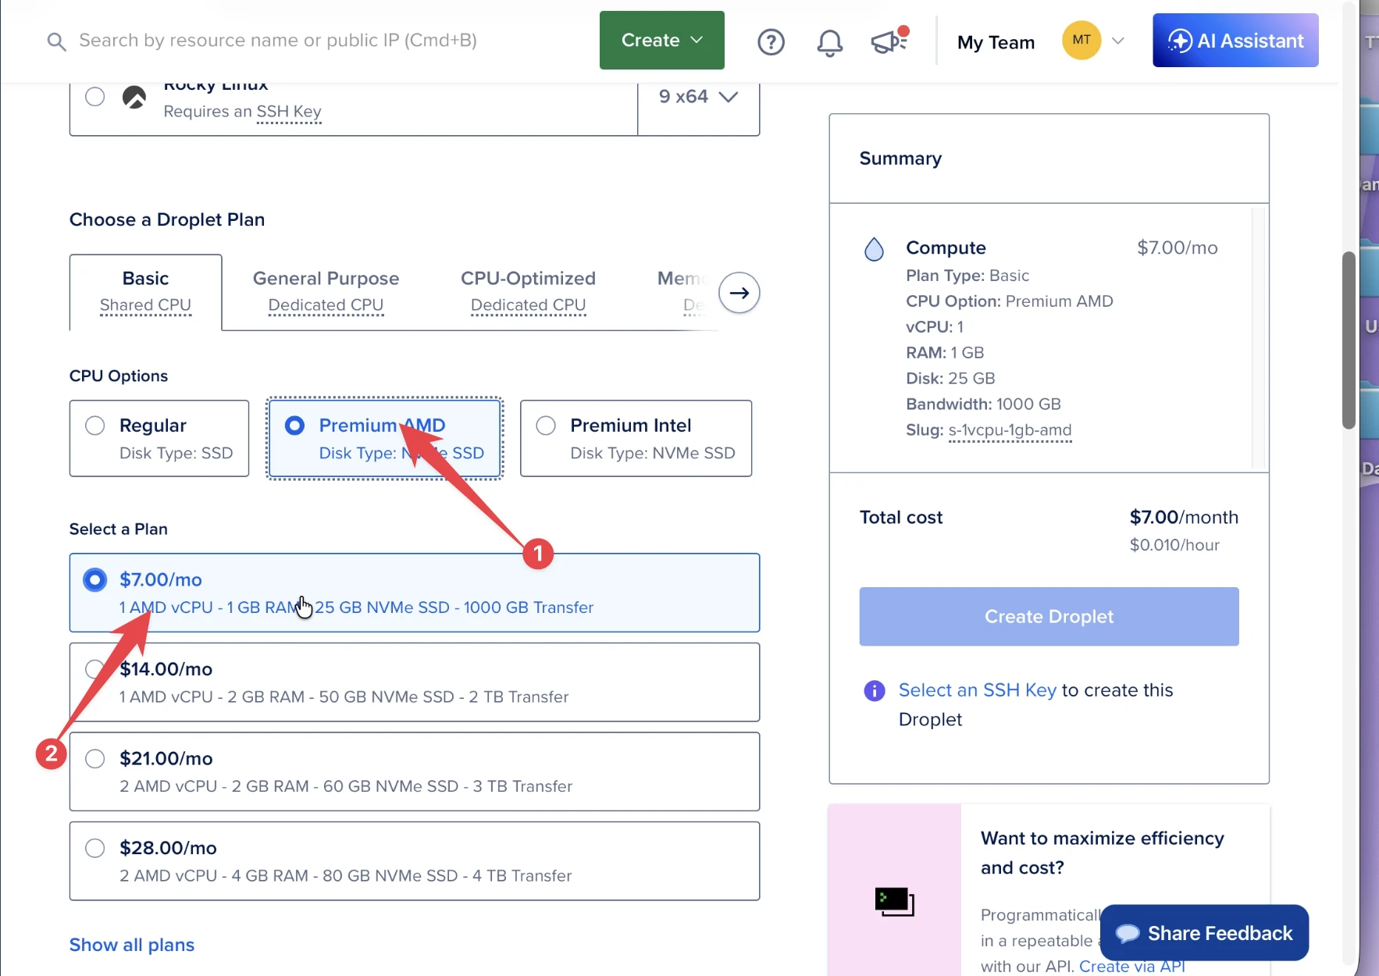
Task: Click the $0.010/hour cost text
Action: point(1174,545)
